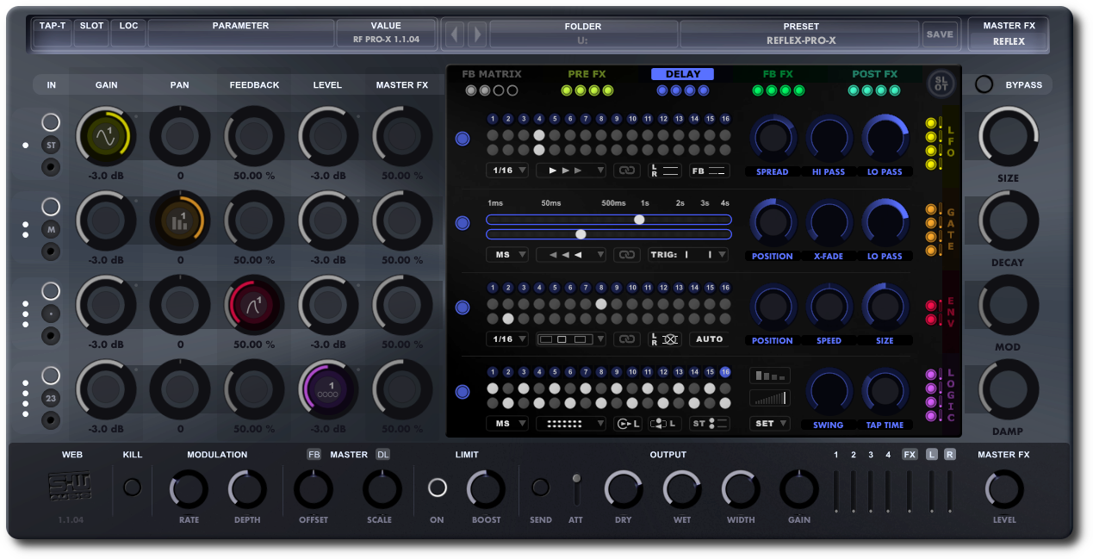Click the FB level icon next to forward arrows
The width and height of the screenshot is (1093, 559).
pos(709,170)
